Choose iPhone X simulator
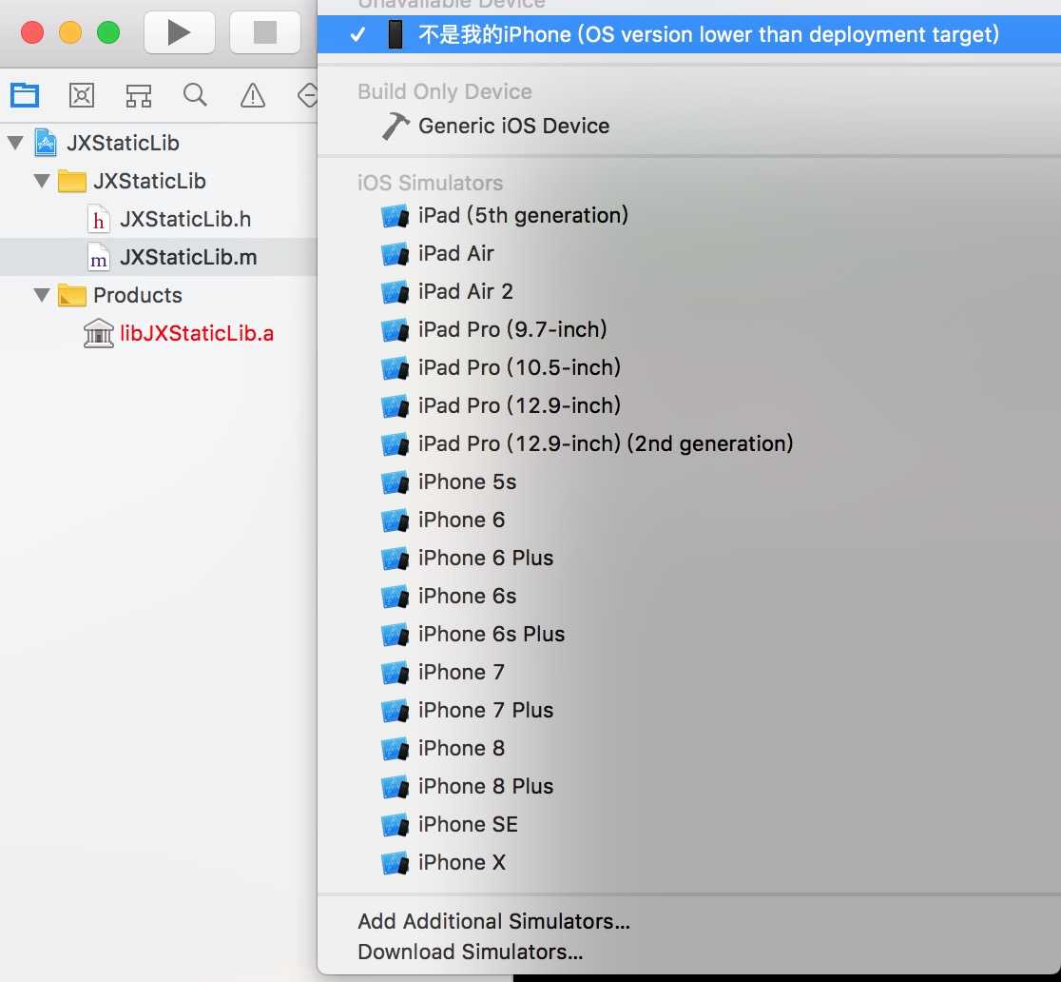 (689, 862)
